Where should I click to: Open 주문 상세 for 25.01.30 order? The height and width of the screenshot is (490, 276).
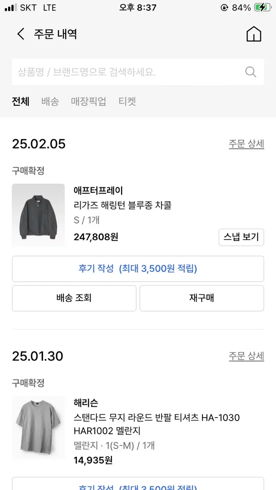[x=246, y=356]
